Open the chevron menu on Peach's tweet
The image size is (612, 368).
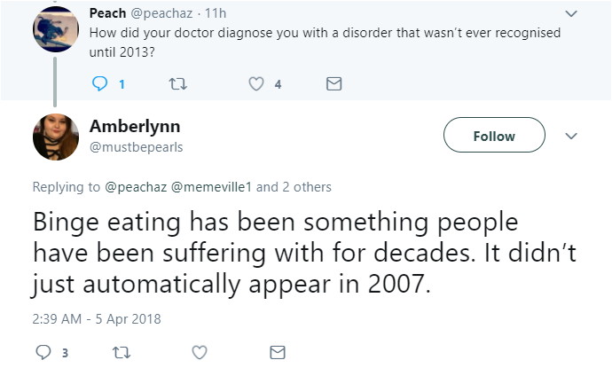pyautogui.click(x=571, y=13)
